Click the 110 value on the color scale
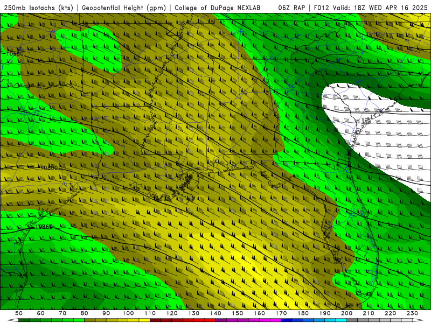The image size is (431, 323). [150, 313]
